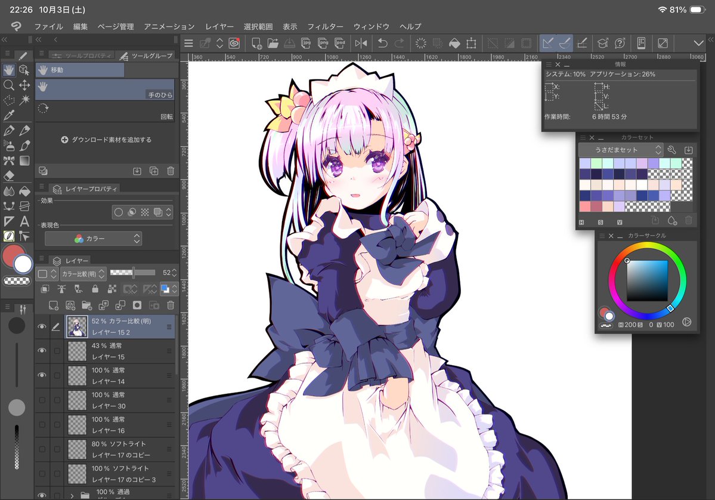Click ダウンロード素材を追加する button
Image resolution: width=715 pixels, height=500 pixels.
pos(106,140)
